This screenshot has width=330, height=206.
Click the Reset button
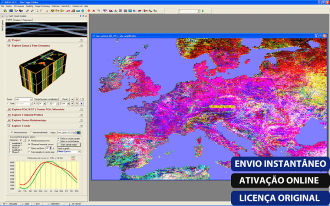[x=65, y=99]
